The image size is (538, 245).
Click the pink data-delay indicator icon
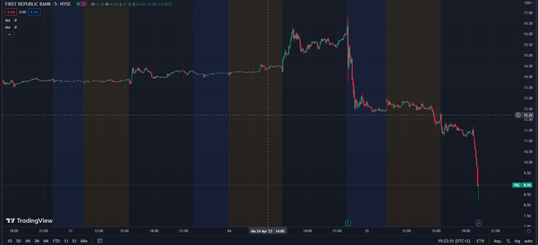84,4
